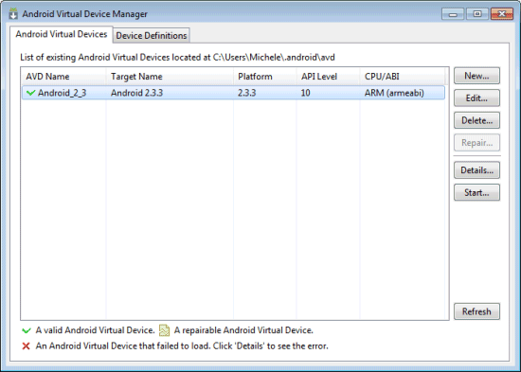This screenshot has width=521, height=372.
Task: Click the '2.3.3' platform cell
Action: tap(247, 93)
